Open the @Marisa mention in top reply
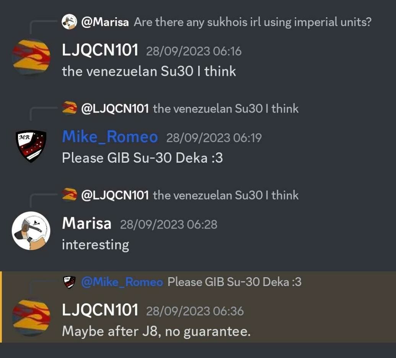This screenshot has height=358, width=396. 105,22
